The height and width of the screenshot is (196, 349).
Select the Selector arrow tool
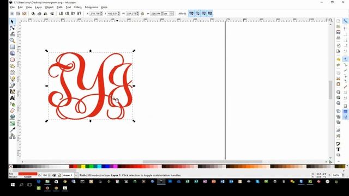coord(12,21)
